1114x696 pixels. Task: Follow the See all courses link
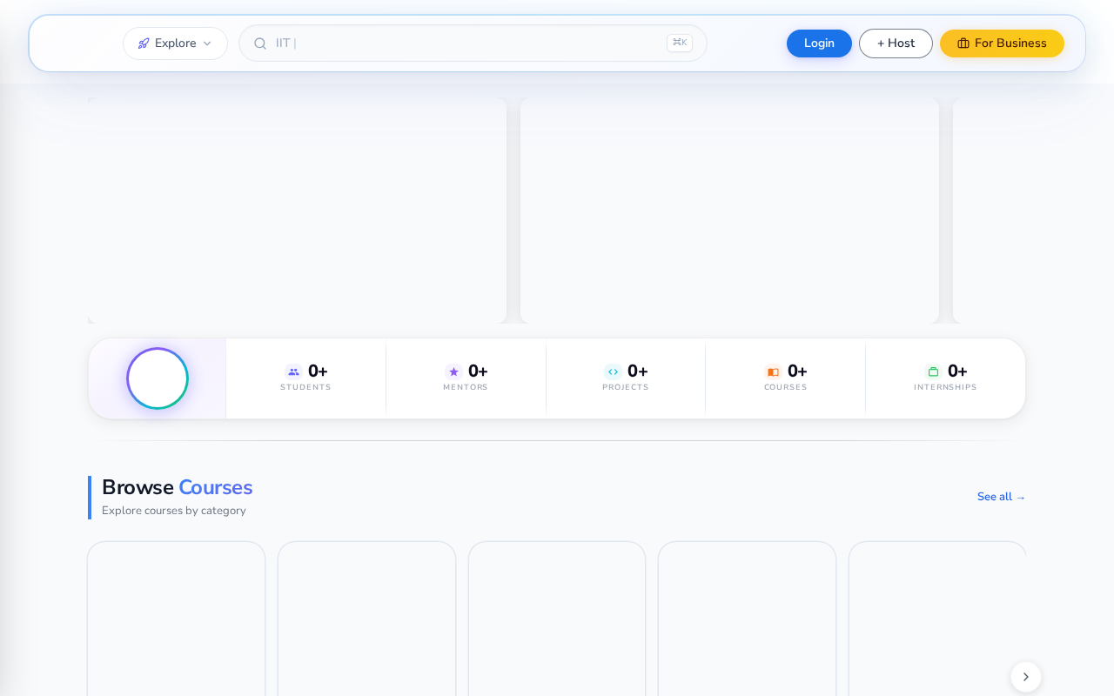pyautogui.click(x=1002, y=497)
